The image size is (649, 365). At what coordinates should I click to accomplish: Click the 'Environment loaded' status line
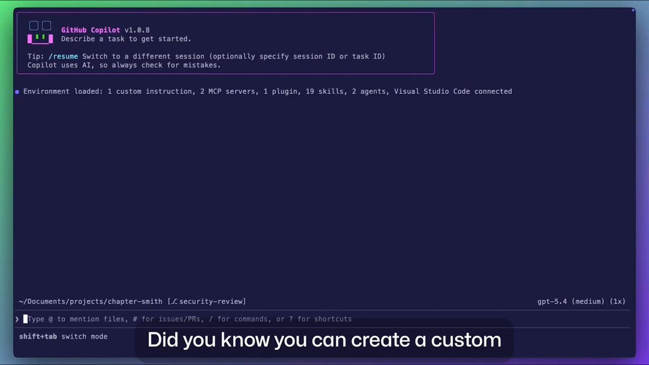pos(267,91)
